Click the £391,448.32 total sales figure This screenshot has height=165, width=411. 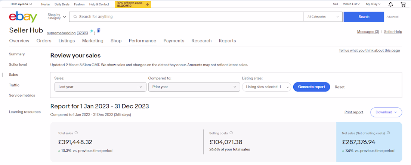pos(75,142)
